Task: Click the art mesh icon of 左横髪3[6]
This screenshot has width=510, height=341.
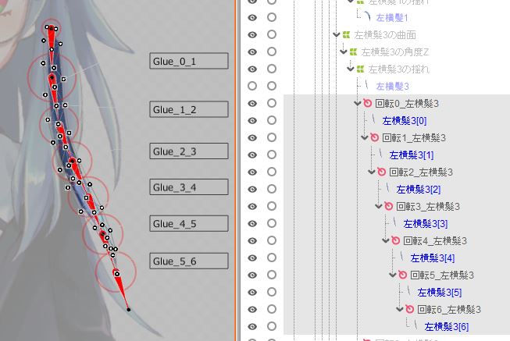Action: coord(416,326)
